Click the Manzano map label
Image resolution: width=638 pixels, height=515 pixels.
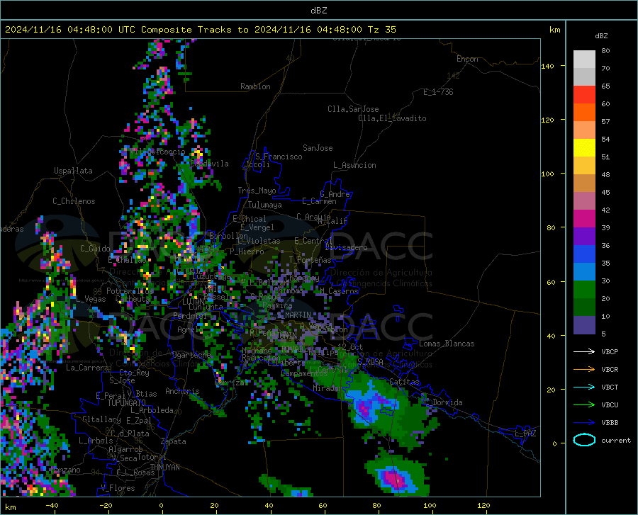[65, 470]
